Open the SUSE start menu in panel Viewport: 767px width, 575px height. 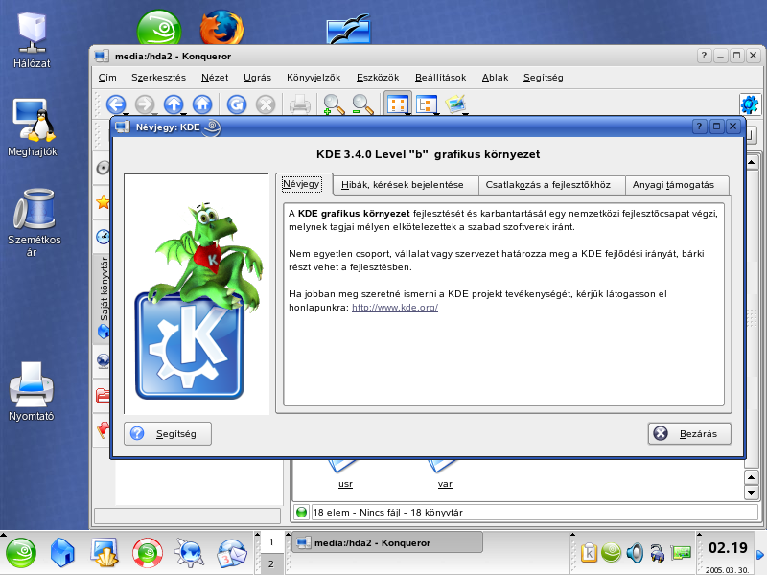point(20,553)
